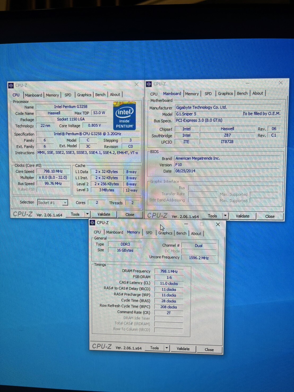Click the memory Size value 16 GBytes
This screenshot has width=294, height=392.
tap(125, 250)
